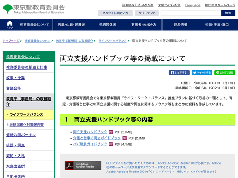Go to ライフワークバランス breadcrumb link
The width and height of the screenshot is (238, 178).
(x=112, y=41)
